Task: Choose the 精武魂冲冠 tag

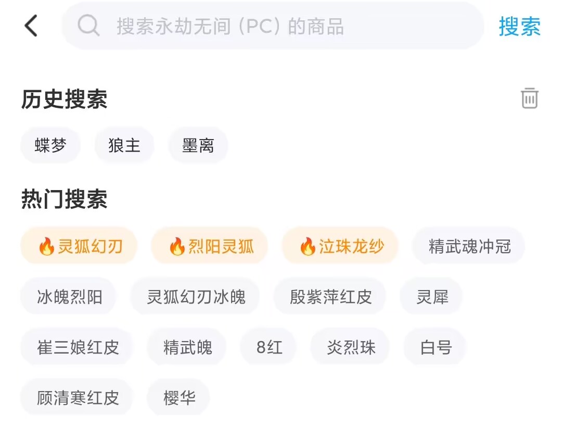Action: click(469, 246)
